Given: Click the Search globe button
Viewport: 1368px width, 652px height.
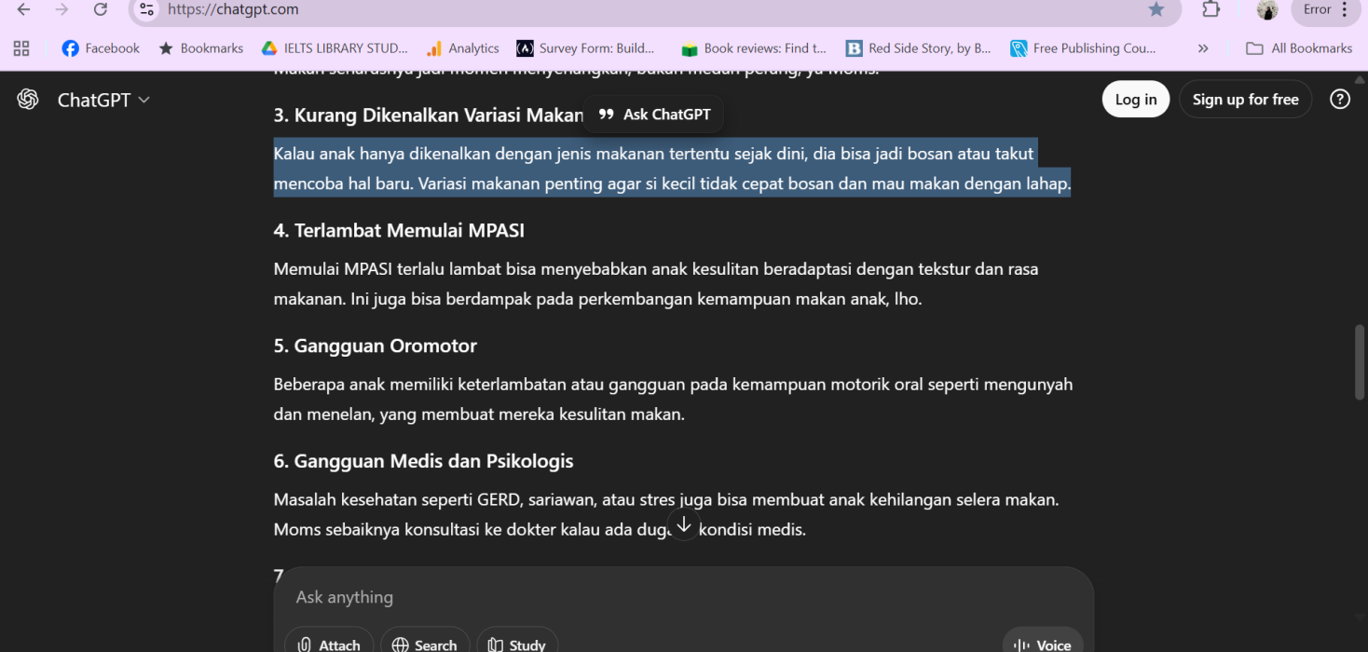Looking at the screenshot, I should pyautogui.click(x=425, y=644).
